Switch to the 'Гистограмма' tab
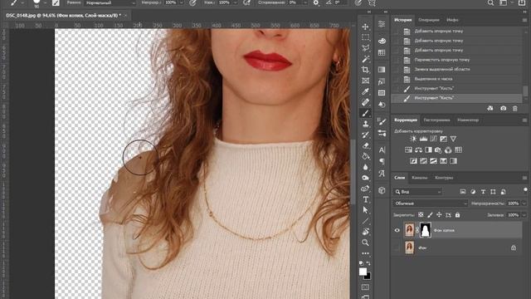The image size is (531, 299). click(x=437, y=120)
